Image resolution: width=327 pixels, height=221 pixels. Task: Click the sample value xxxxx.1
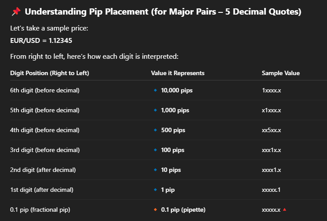[x=271, y=190]
